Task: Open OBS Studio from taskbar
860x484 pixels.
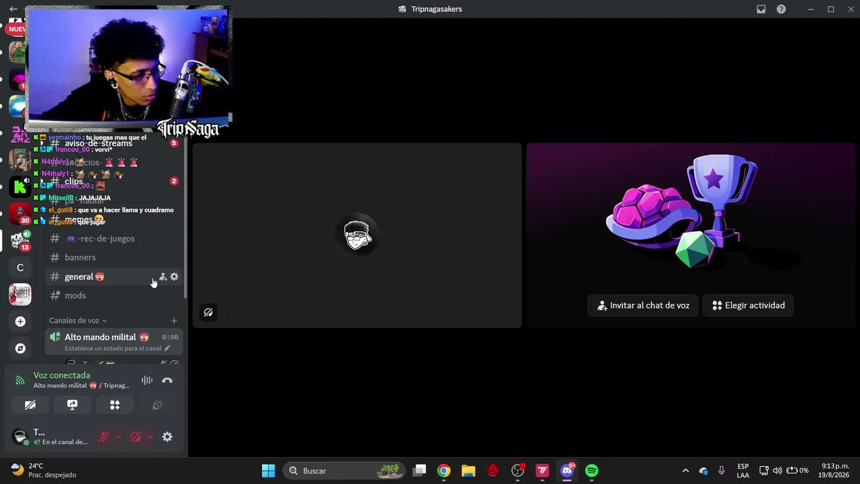Action: (x=517, y=471)
